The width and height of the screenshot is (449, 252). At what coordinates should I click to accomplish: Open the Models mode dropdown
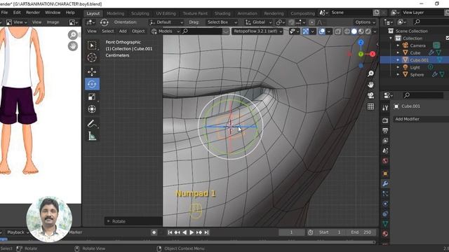pyautogui.click(x=166, y=31)
